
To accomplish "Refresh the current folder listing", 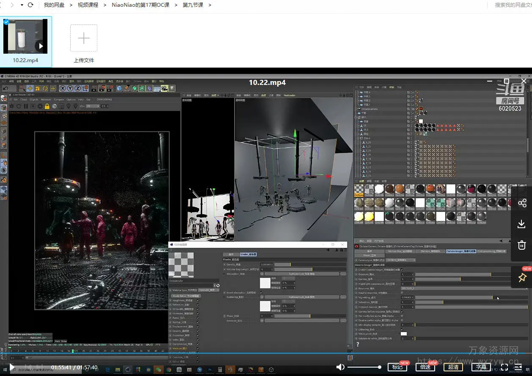I will 30,5.
